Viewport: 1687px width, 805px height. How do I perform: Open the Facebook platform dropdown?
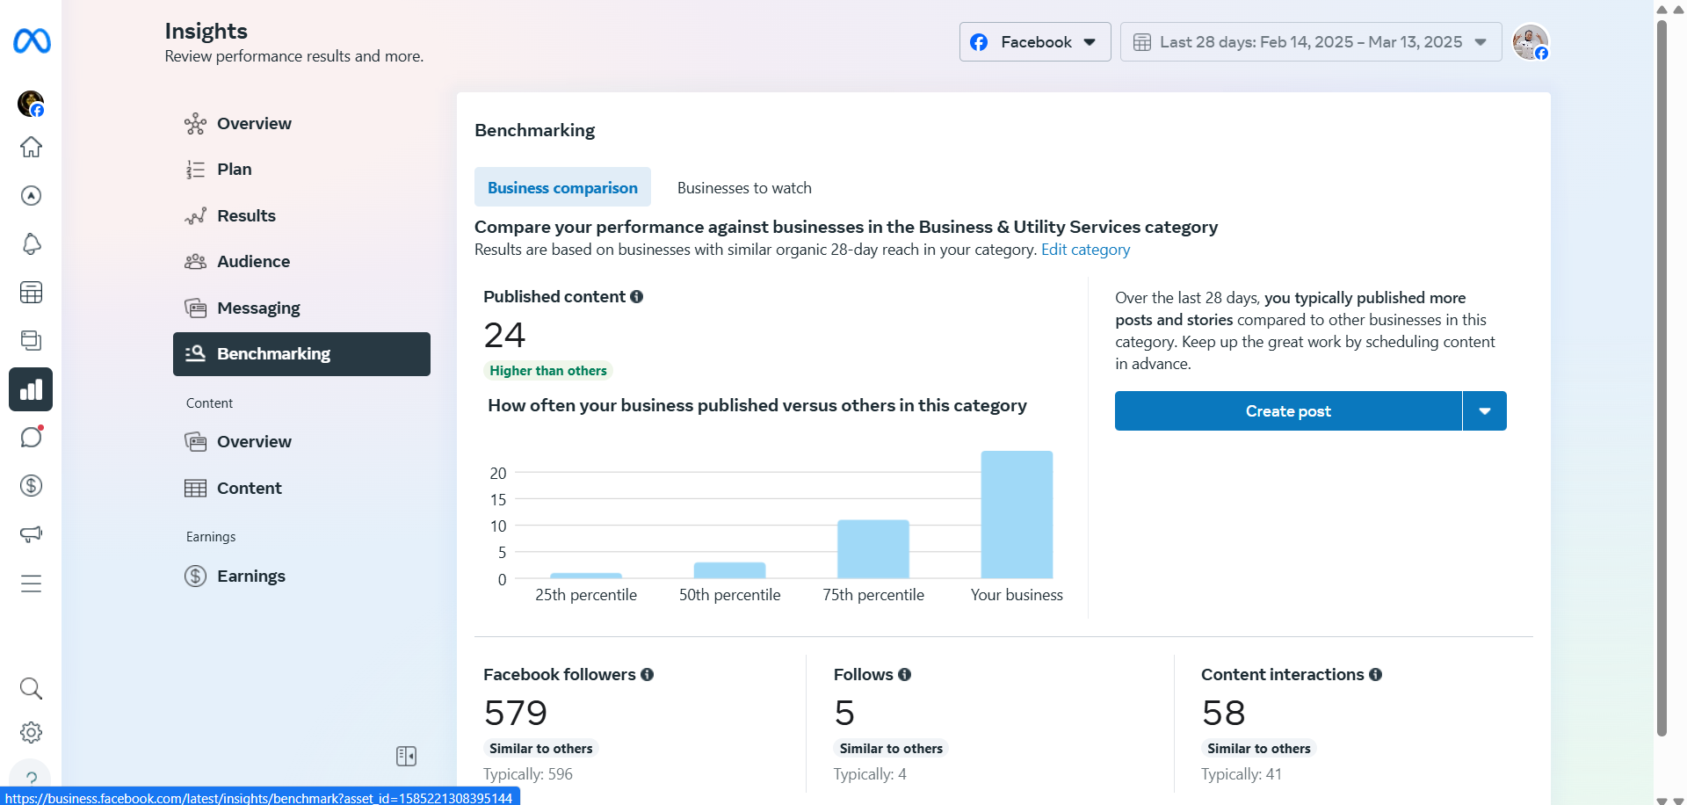pyautogui.click(x=1035, y=42)
